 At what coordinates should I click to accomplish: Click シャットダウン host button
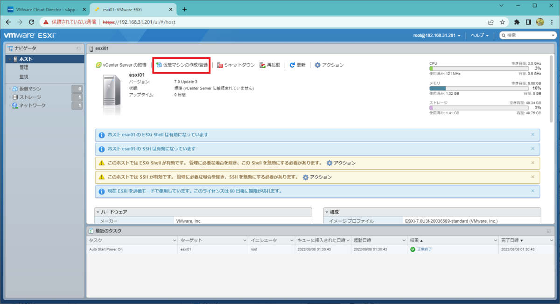coord(236,65)
